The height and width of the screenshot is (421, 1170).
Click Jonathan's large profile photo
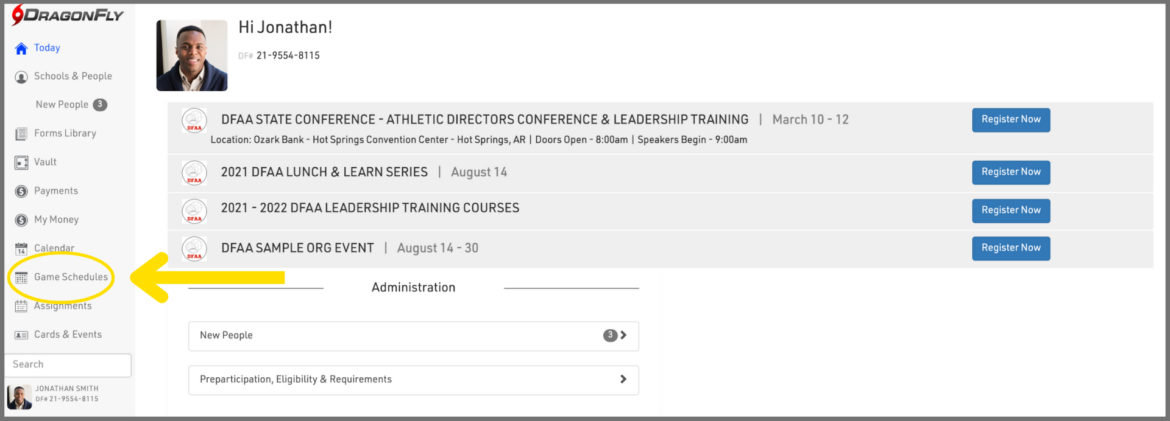(192, 55)
